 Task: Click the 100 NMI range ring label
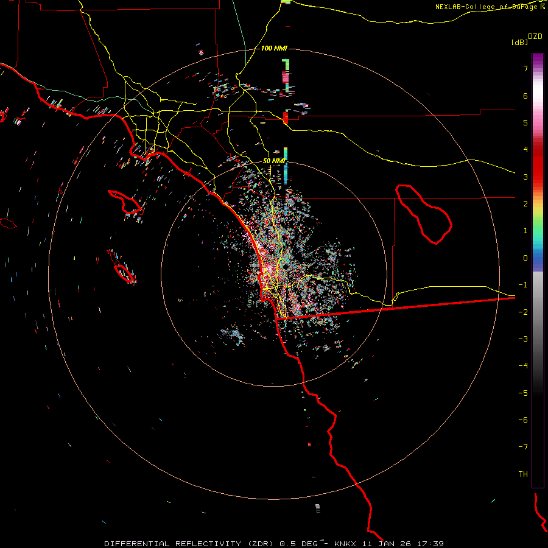[x=274, y=48]
